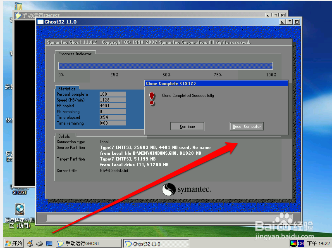The width and height of the screenshot is (332, 248).
Task: Click the CH language indicator in tray
Action: point(301,243)
